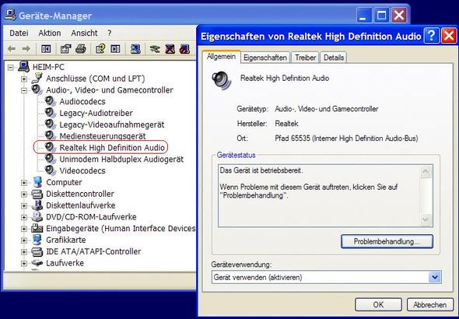
Task: Click the DVD/CD-ROM-Laufwerke disc icon
Action: 37,216
